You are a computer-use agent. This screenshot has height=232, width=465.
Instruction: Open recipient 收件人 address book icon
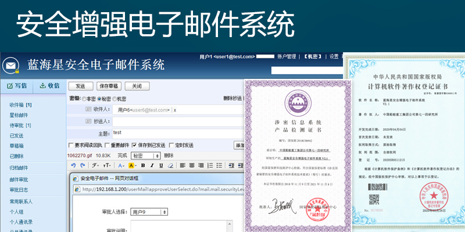pos(87,110)
